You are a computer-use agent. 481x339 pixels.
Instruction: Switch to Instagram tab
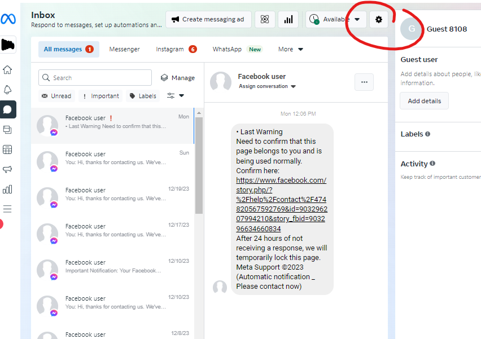point(176,49)
